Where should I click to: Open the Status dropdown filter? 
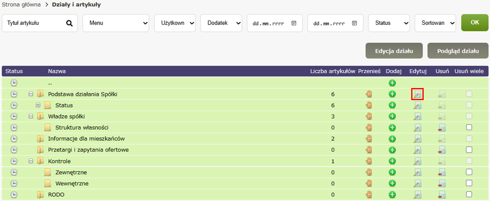click(389, 23)
